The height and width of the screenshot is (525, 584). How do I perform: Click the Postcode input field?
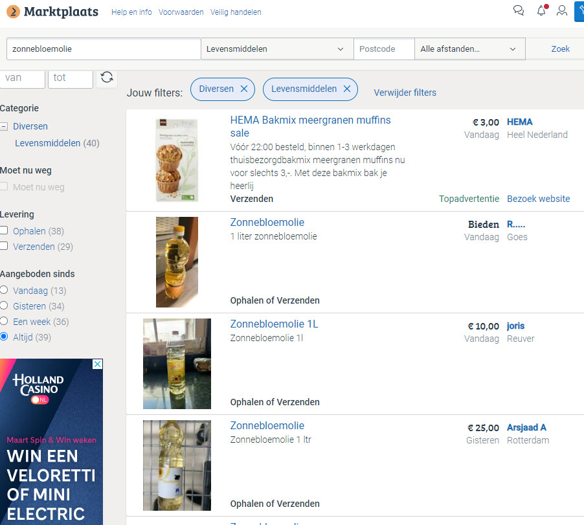coord(384,49)
